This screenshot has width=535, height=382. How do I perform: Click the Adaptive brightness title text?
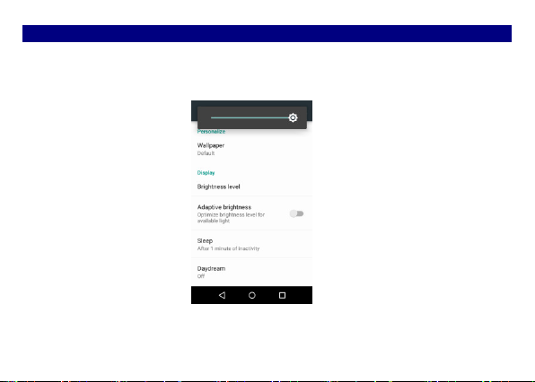click(x=224, y=207)
